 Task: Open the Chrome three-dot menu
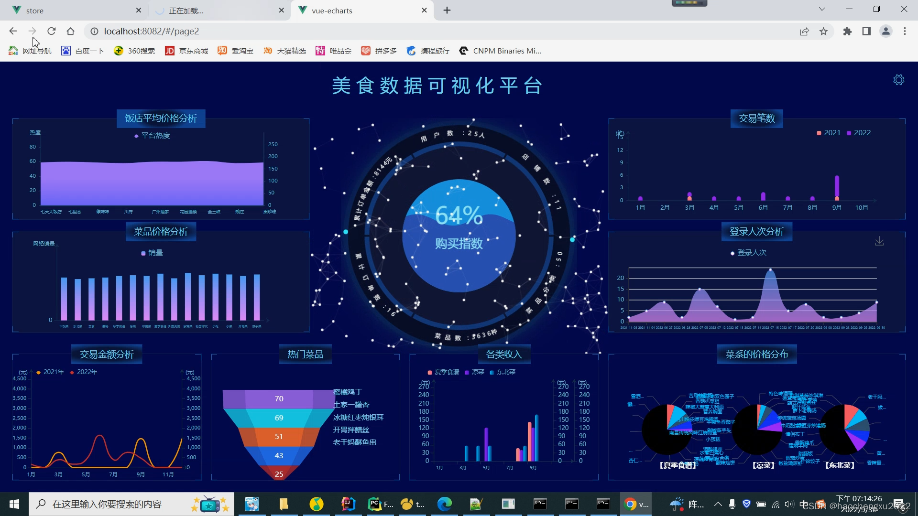coord(905,31)
